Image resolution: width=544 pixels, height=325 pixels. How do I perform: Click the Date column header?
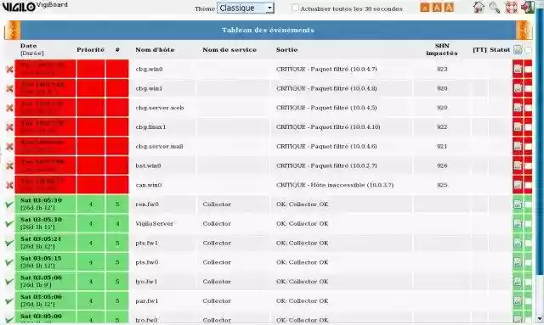(x=28, y=46)
